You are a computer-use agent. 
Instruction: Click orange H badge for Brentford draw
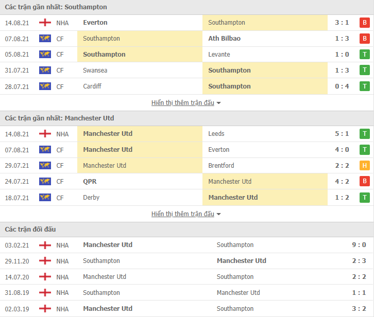tap(365, 166)
